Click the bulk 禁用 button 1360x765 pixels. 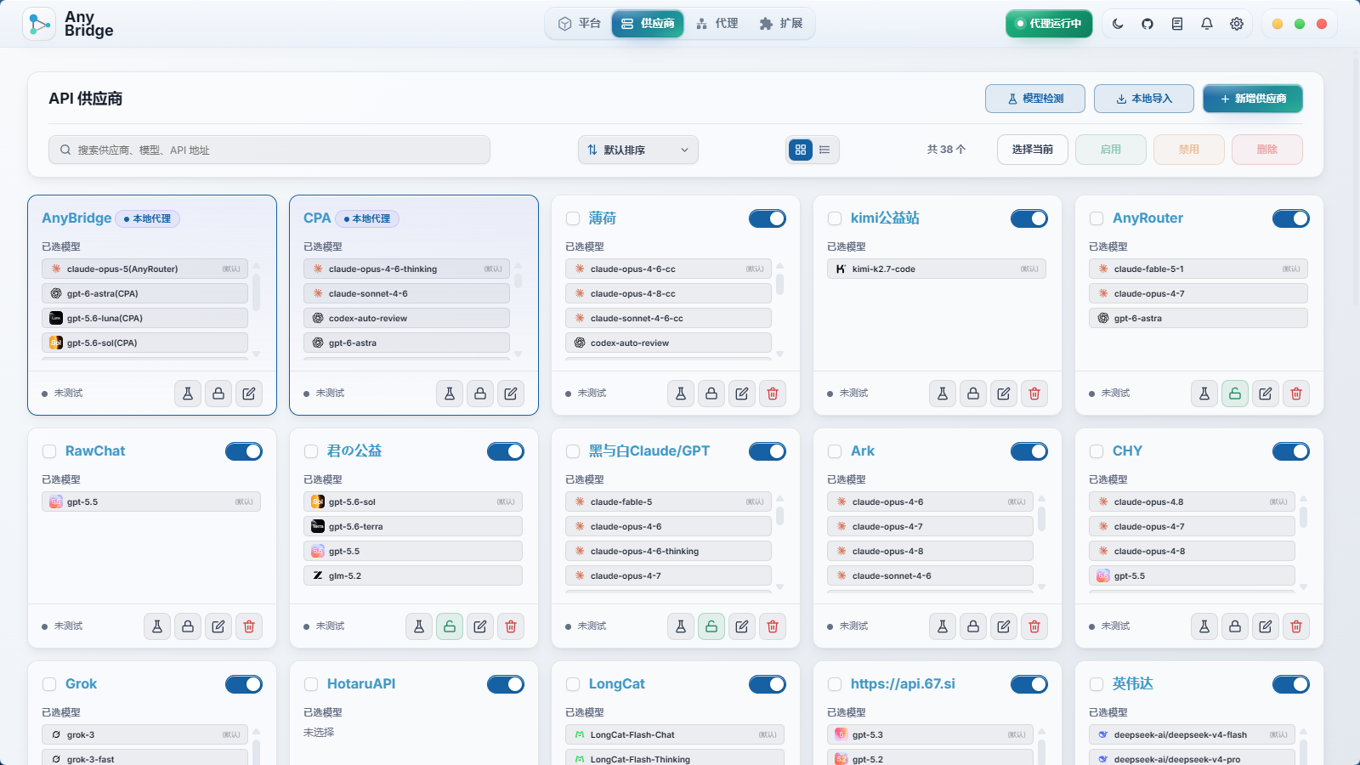point(1189,150)
